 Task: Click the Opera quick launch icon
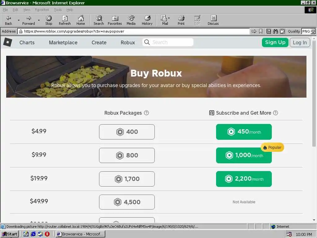pyautogui.click(x=47, y=234)
